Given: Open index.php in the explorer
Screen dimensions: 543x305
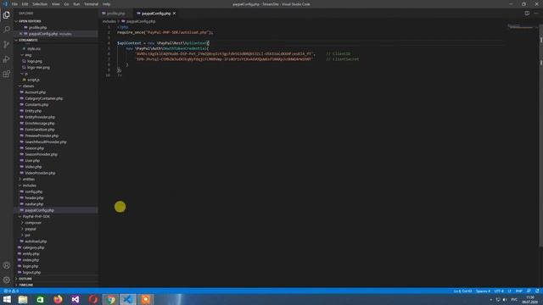Looking at the screenshot, I should (31, 260).
